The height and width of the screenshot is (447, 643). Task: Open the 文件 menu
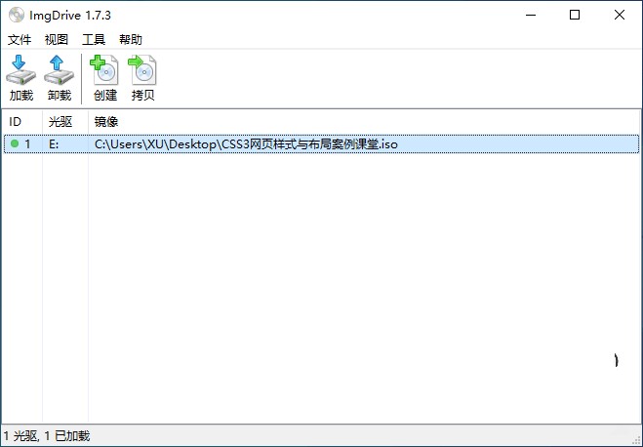tap(20, 40)
